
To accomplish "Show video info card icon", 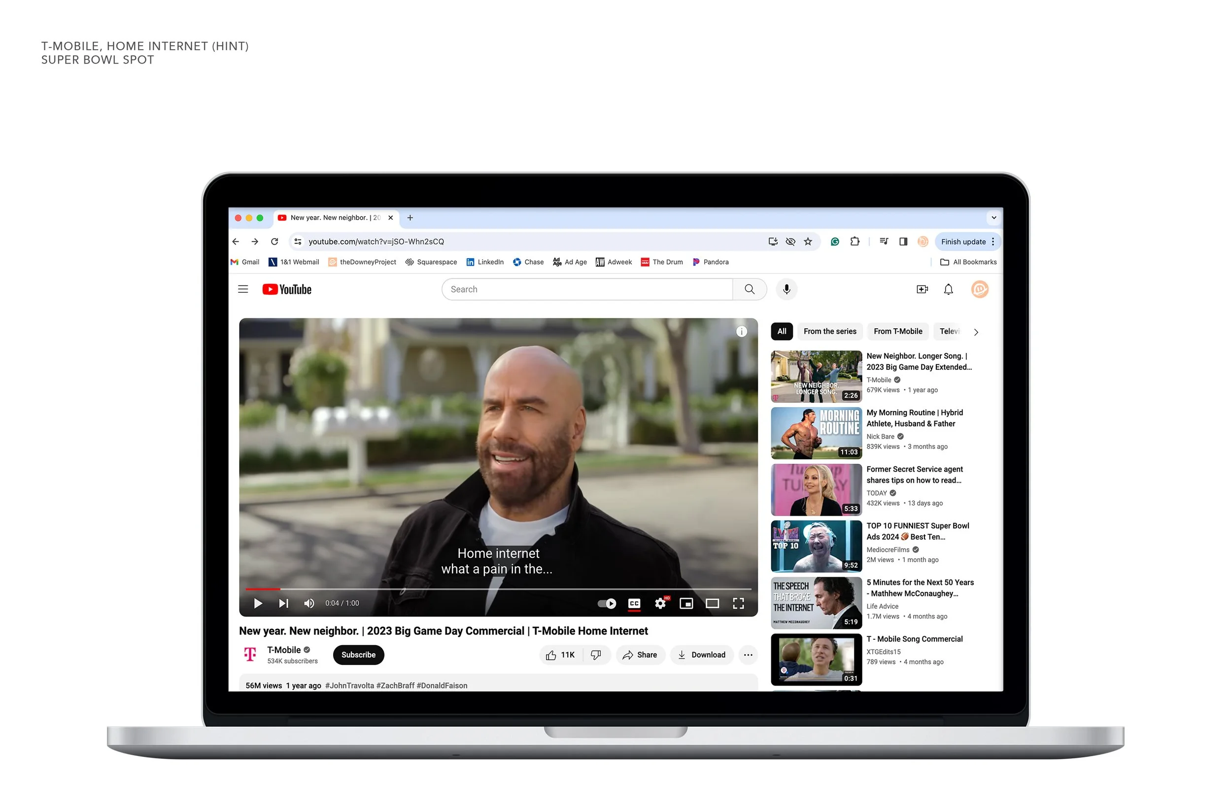I will click(741, 332).
